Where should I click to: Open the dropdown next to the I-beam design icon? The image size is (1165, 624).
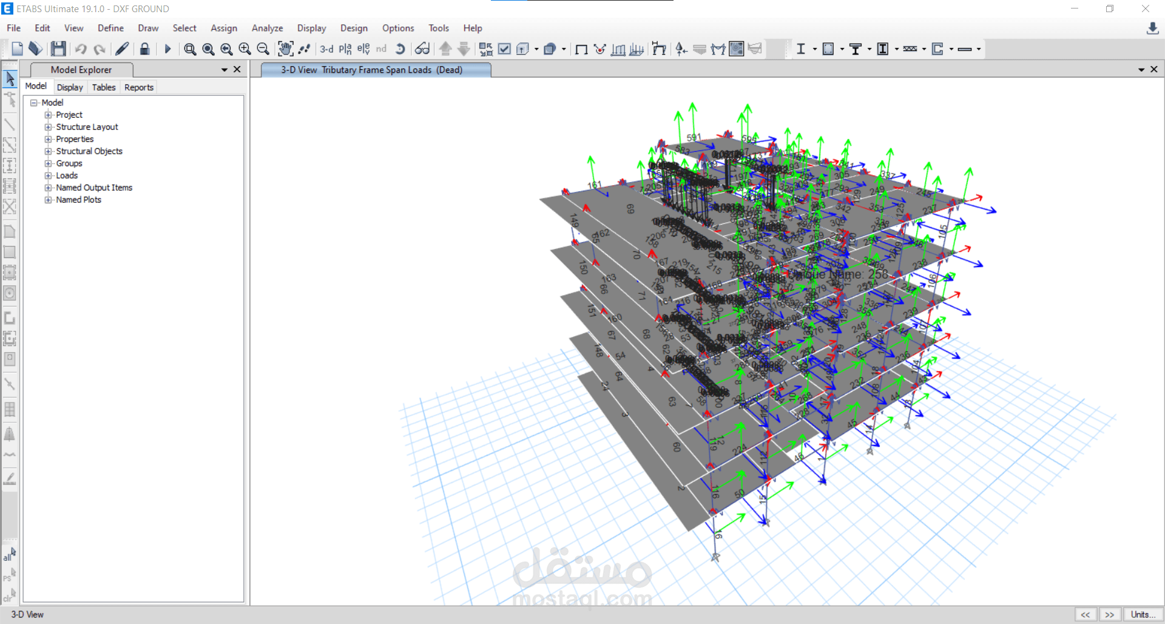(814, 49)
